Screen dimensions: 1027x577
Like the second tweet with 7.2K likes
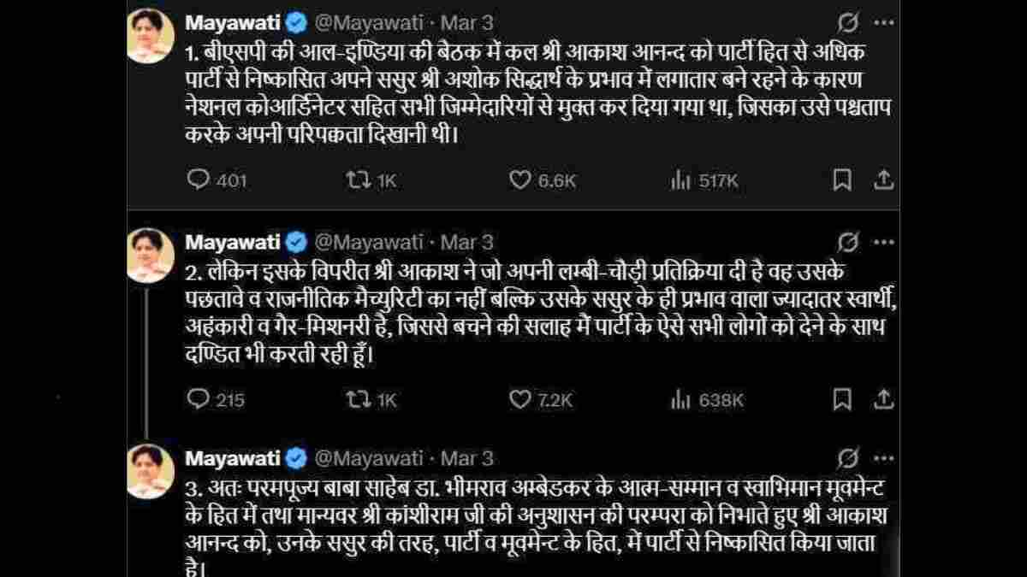click(x=520, y=397)
